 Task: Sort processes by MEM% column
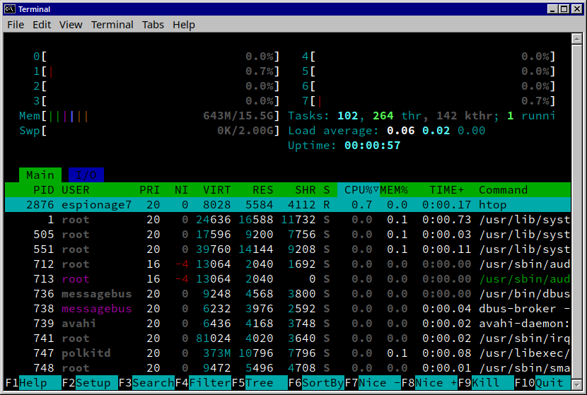point(394,190)
